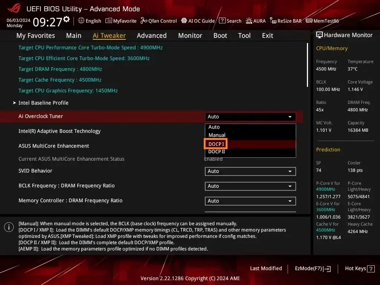This screenshot has width=380, height=285.
Task: Open the Tool tab
Action: click(x=244, y=36)
